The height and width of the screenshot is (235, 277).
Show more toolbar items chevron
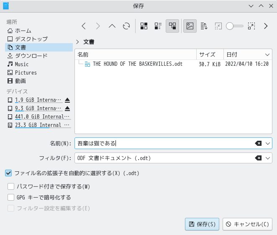(x=266, y=26)
